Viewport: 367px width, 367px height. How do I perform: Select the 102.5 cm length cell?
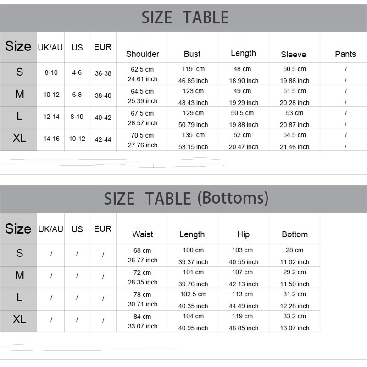coord(193,294)
